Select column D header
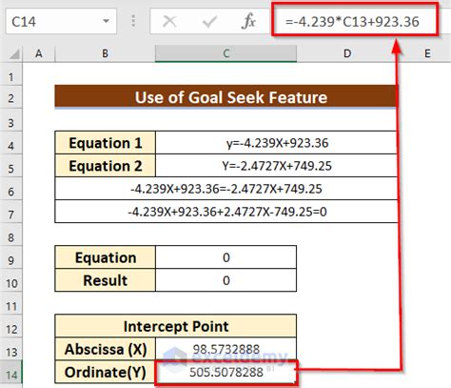Image resolution: width=451 pixels, height=388 pixels. point(347,53)
